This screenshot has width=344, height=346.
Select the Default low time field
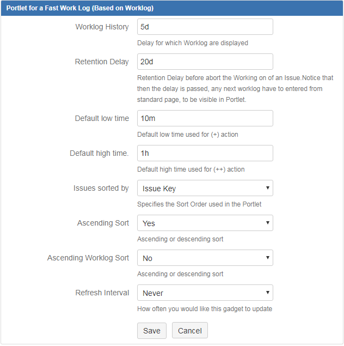[205, 118]
